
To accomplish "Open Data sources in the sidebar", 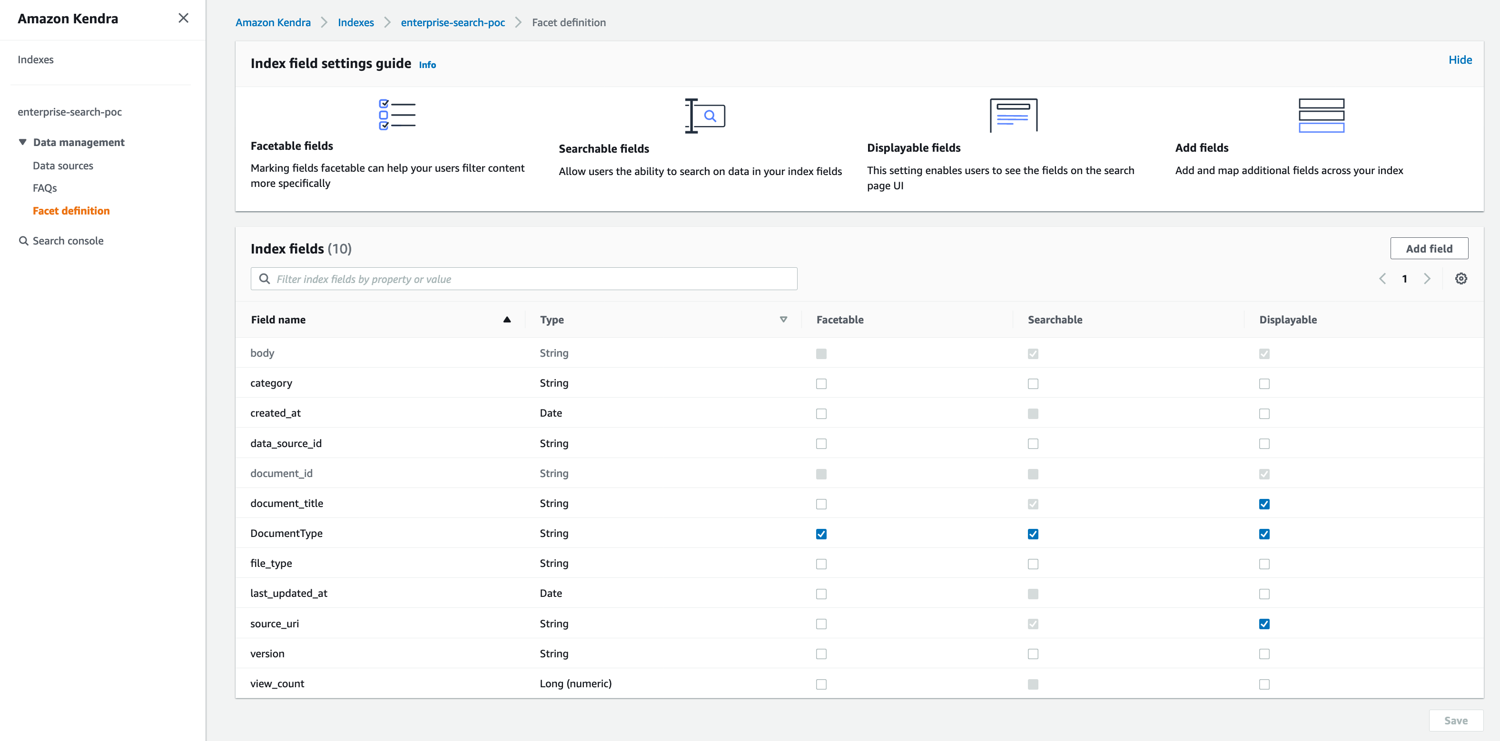I will tap(63, 166).
